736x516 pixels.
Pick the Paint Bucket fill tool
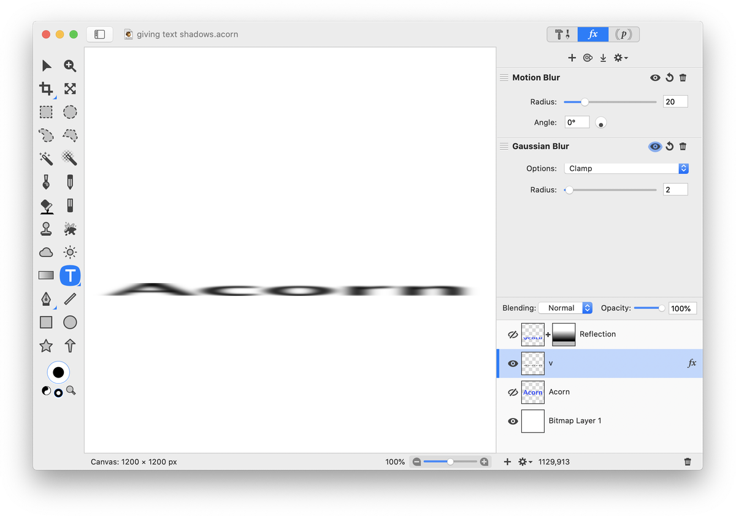(x=47, y=206)
